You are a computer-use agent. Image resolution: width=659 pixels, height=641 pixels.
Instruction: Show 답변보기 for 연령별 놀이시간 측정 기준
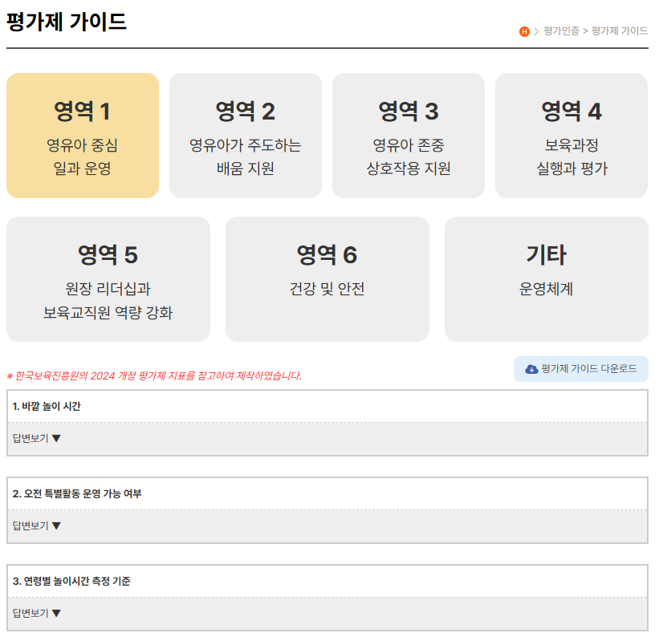click(x=37, y=614)
